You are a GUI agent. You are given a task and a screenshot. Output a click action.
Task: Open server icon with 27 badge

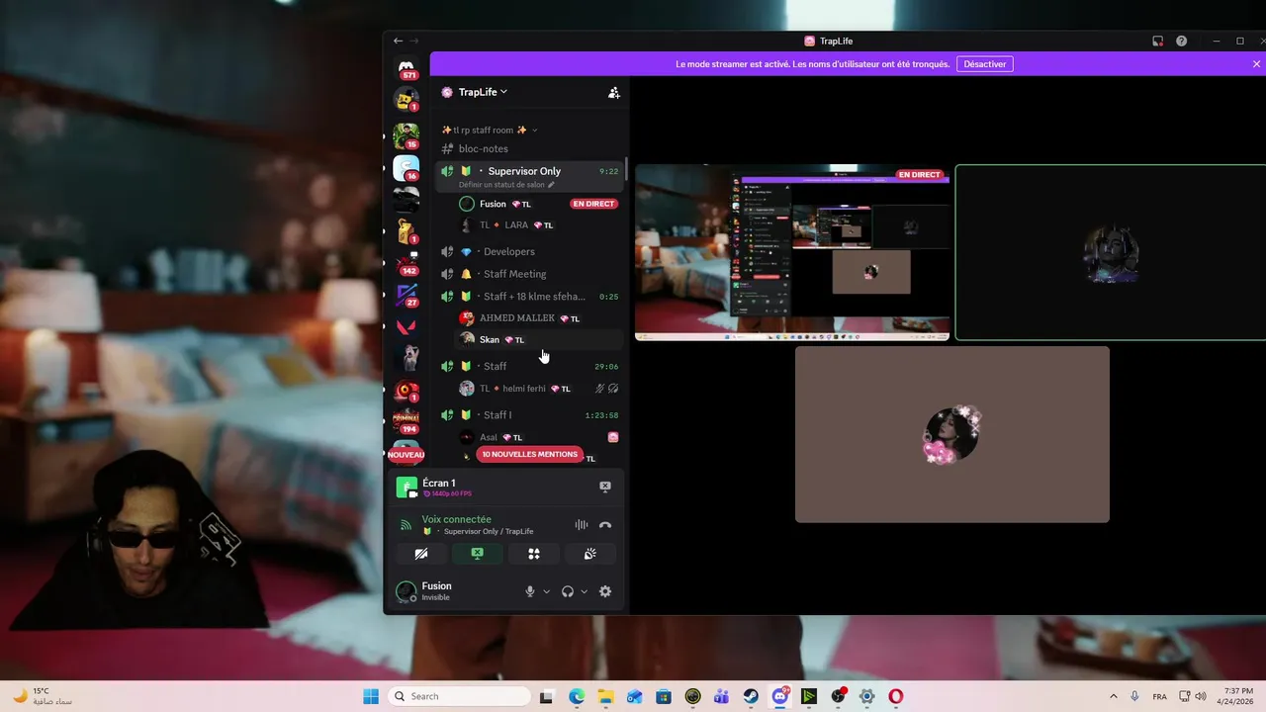[407, 295]
